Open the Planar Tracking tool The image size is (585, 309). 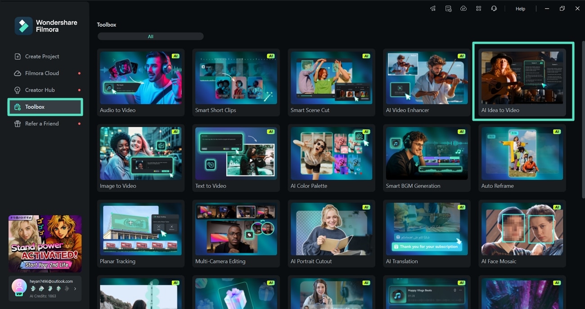[140, 234]
